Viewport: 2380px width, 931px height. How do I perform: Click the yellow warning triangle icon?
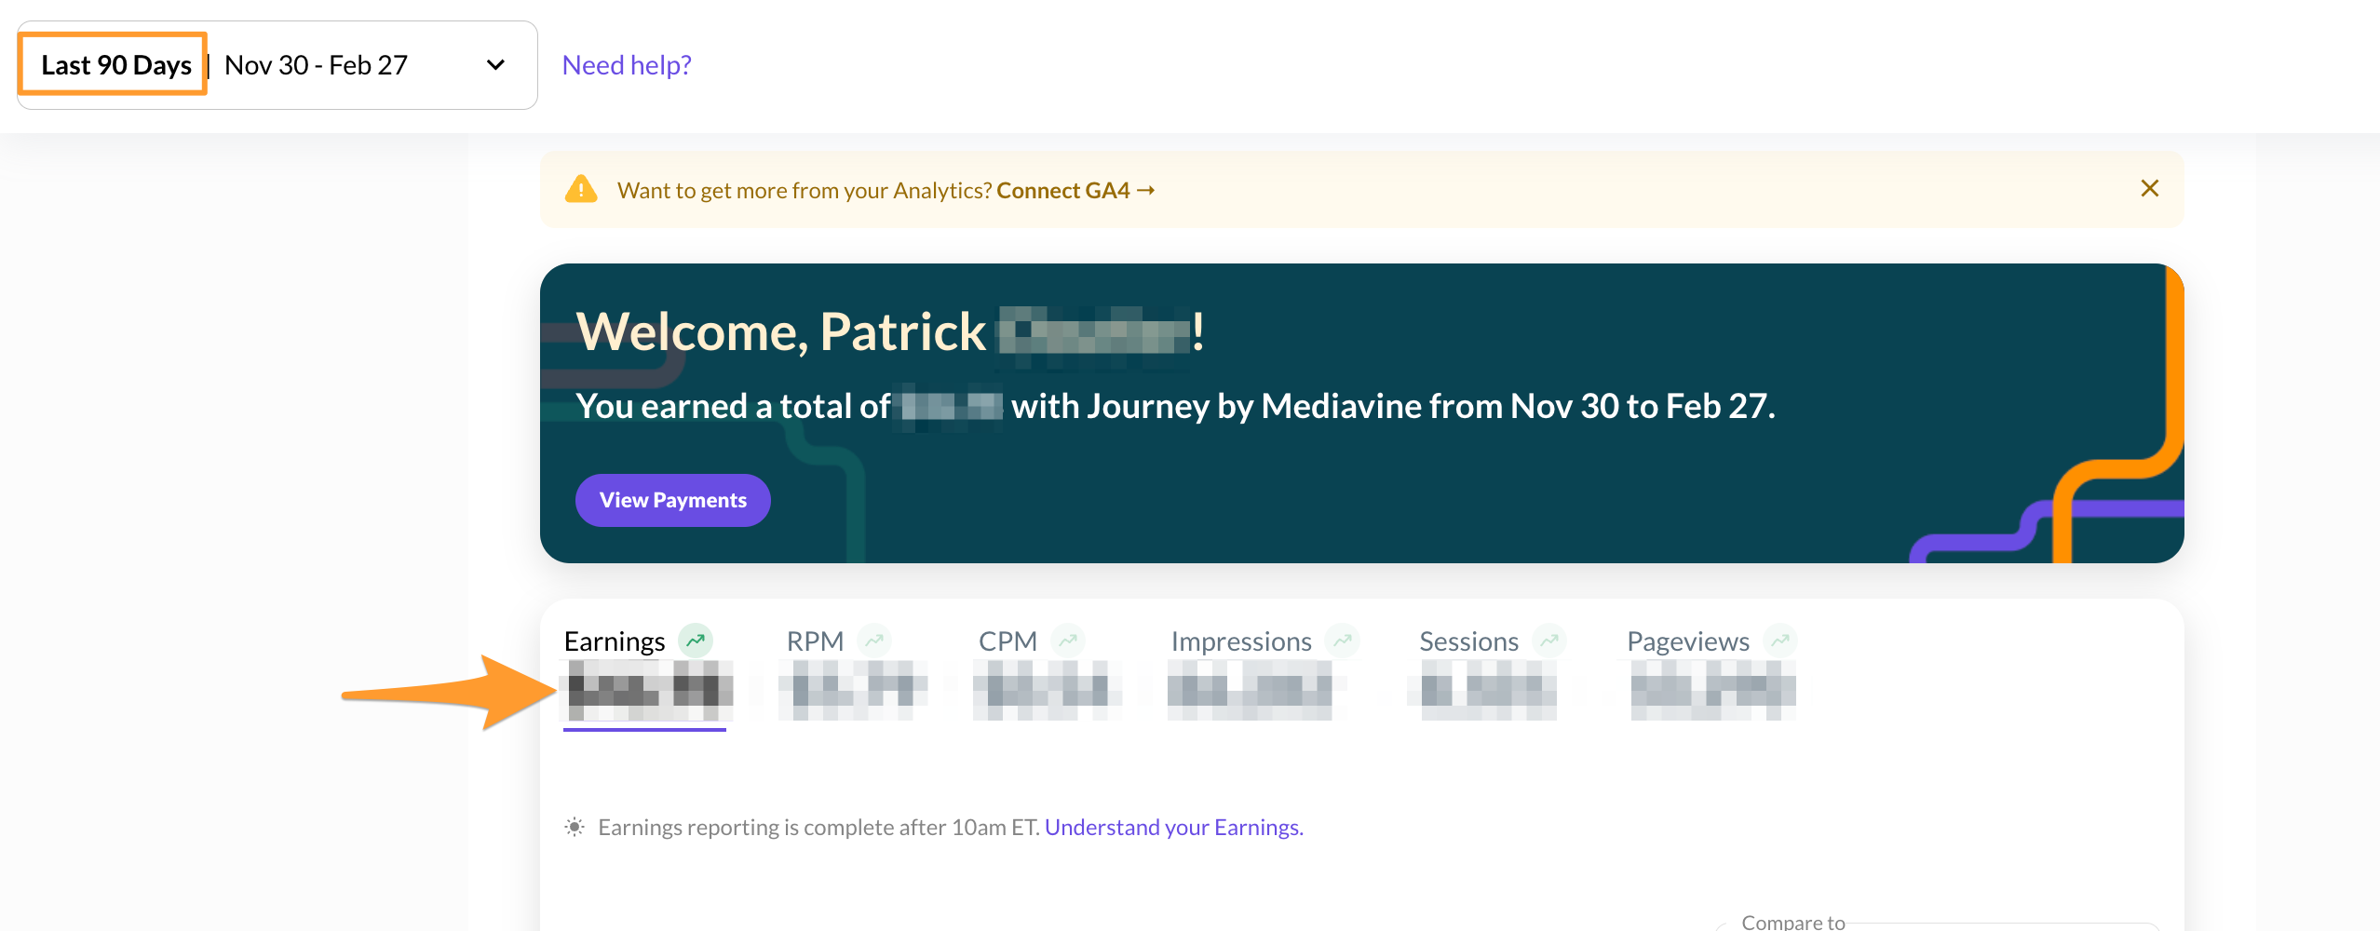(581, 190)
